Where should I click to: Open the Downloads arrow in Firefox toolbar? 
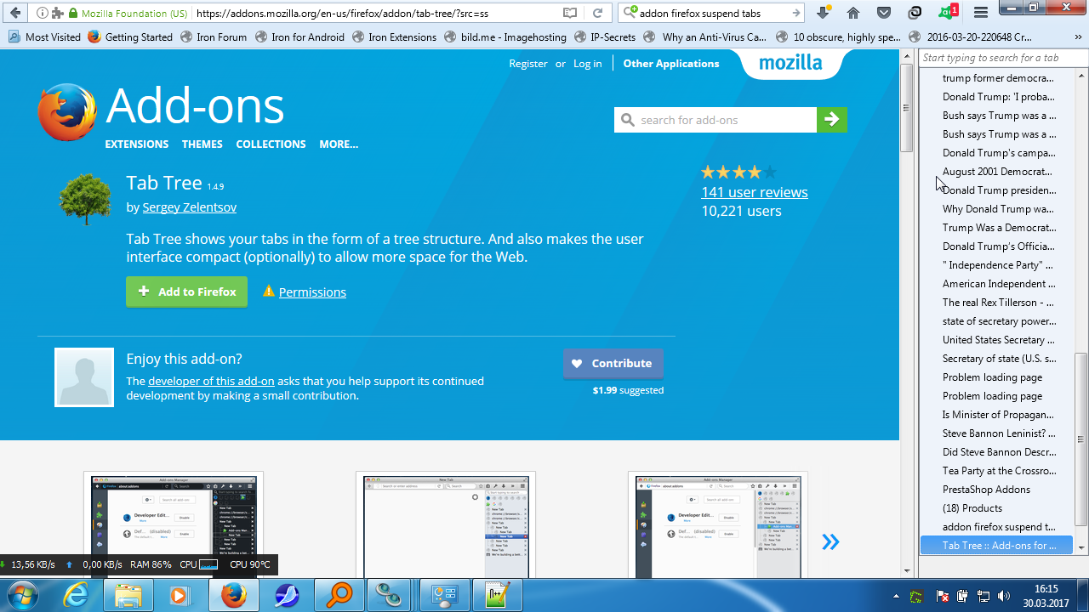[x=823, y=13]
